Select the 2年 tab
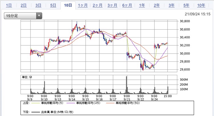The height and width of the screenshot is (116, 214). coord(157,5)
